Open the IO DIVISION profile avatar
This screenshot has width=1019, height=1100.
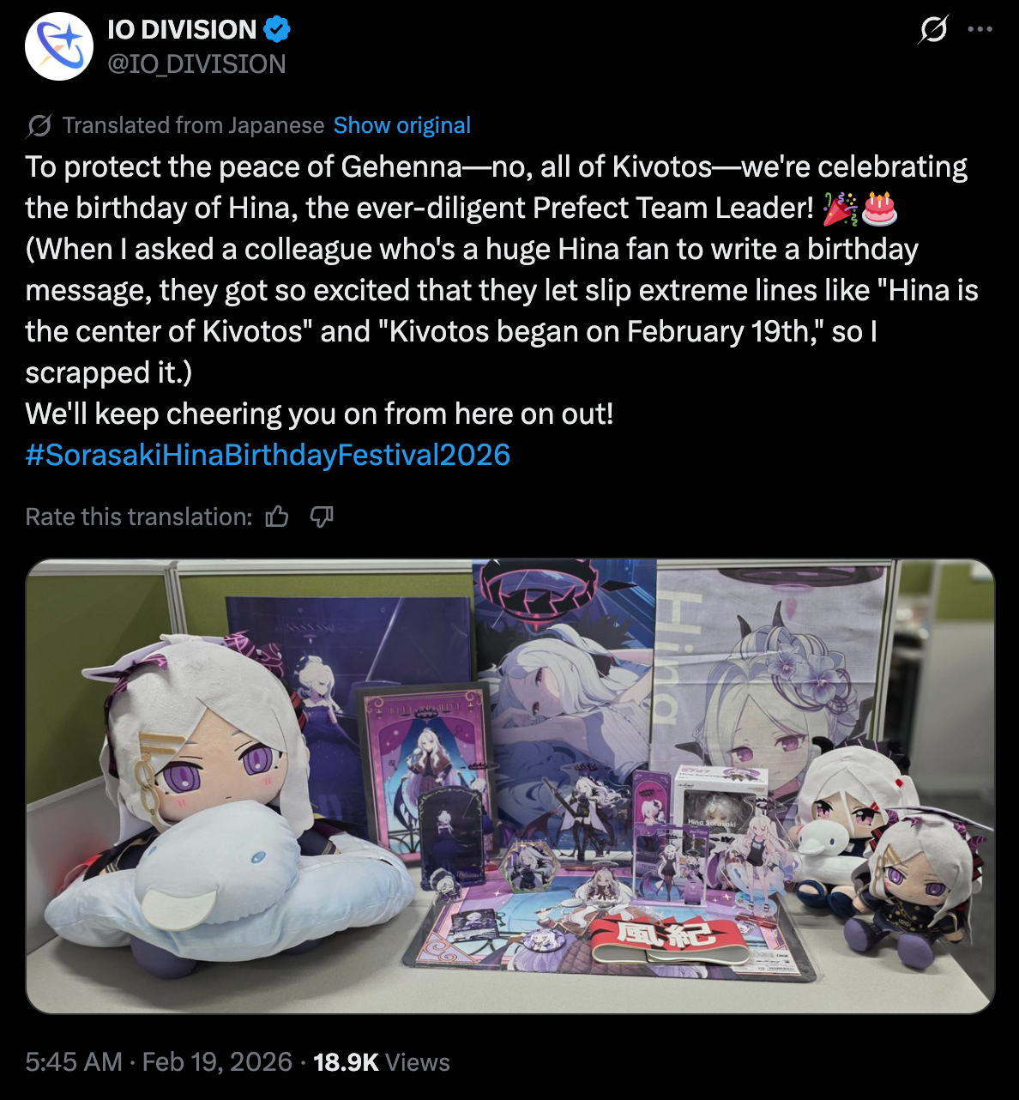[x=59, y=46]
